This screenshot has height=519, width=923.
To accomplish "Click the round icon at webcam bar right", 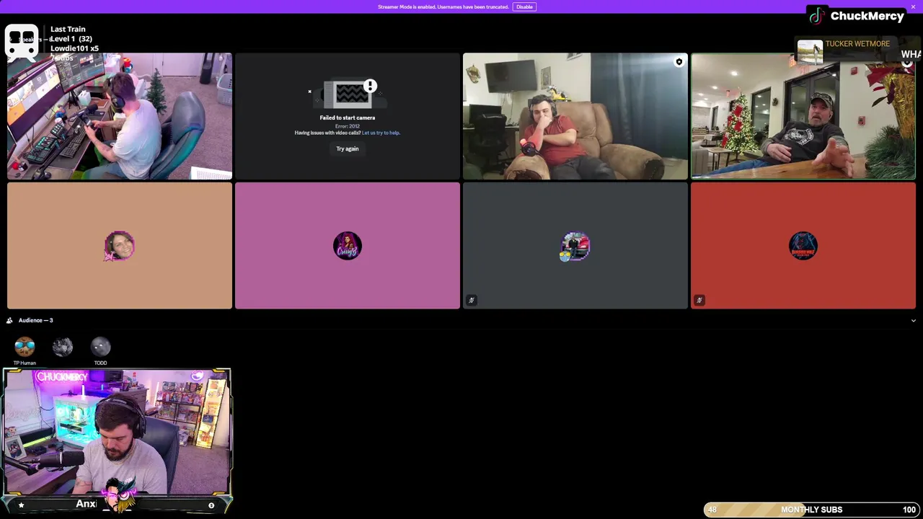I will click(211, 505).
